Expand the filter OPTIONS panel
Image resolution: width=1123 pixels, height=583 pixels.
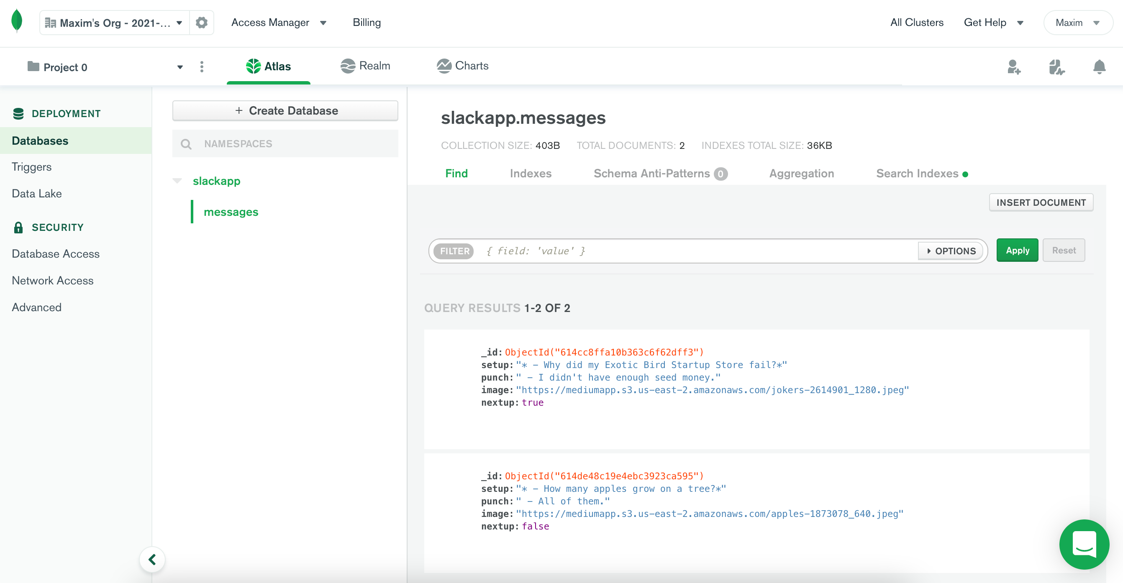coord(950,251)
